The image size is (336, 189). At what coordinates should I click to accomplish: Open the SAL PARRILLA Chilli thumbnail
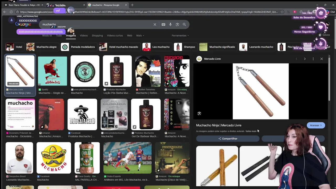[x=87, y=158]
